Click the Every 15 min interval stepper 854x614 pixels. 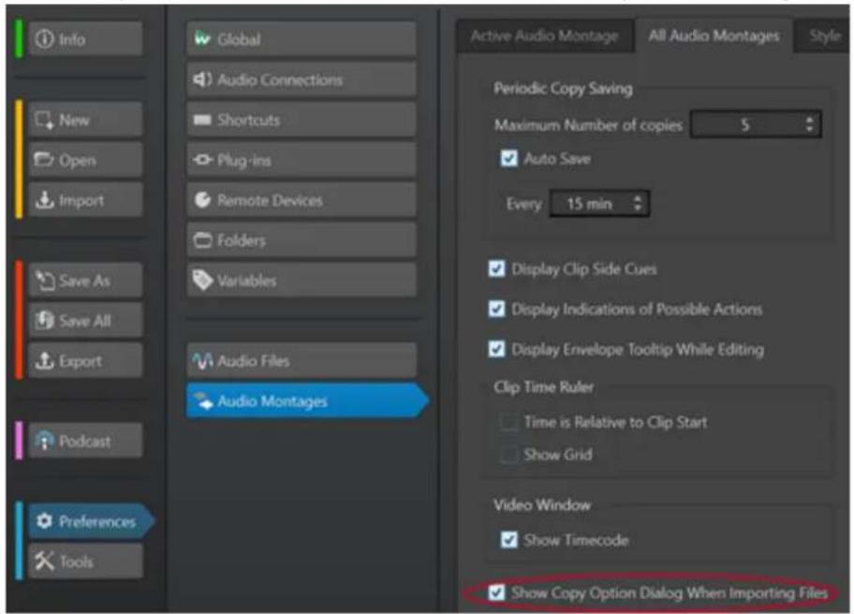coord(638,204)
